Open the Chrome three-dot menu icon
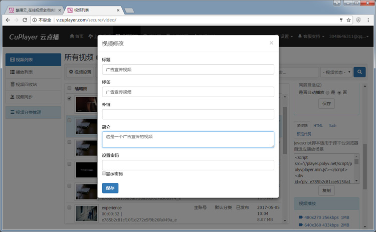This screenshot has width=376, height=232. pyautogui.click(x=369, y=20)
